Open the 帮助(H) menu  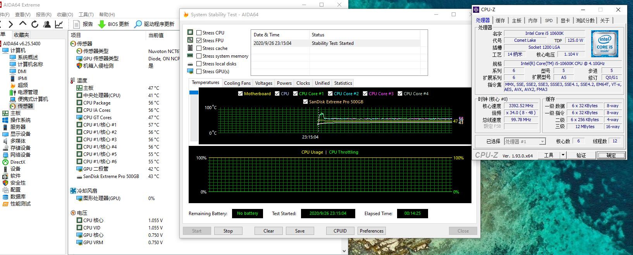coord(107,14)
